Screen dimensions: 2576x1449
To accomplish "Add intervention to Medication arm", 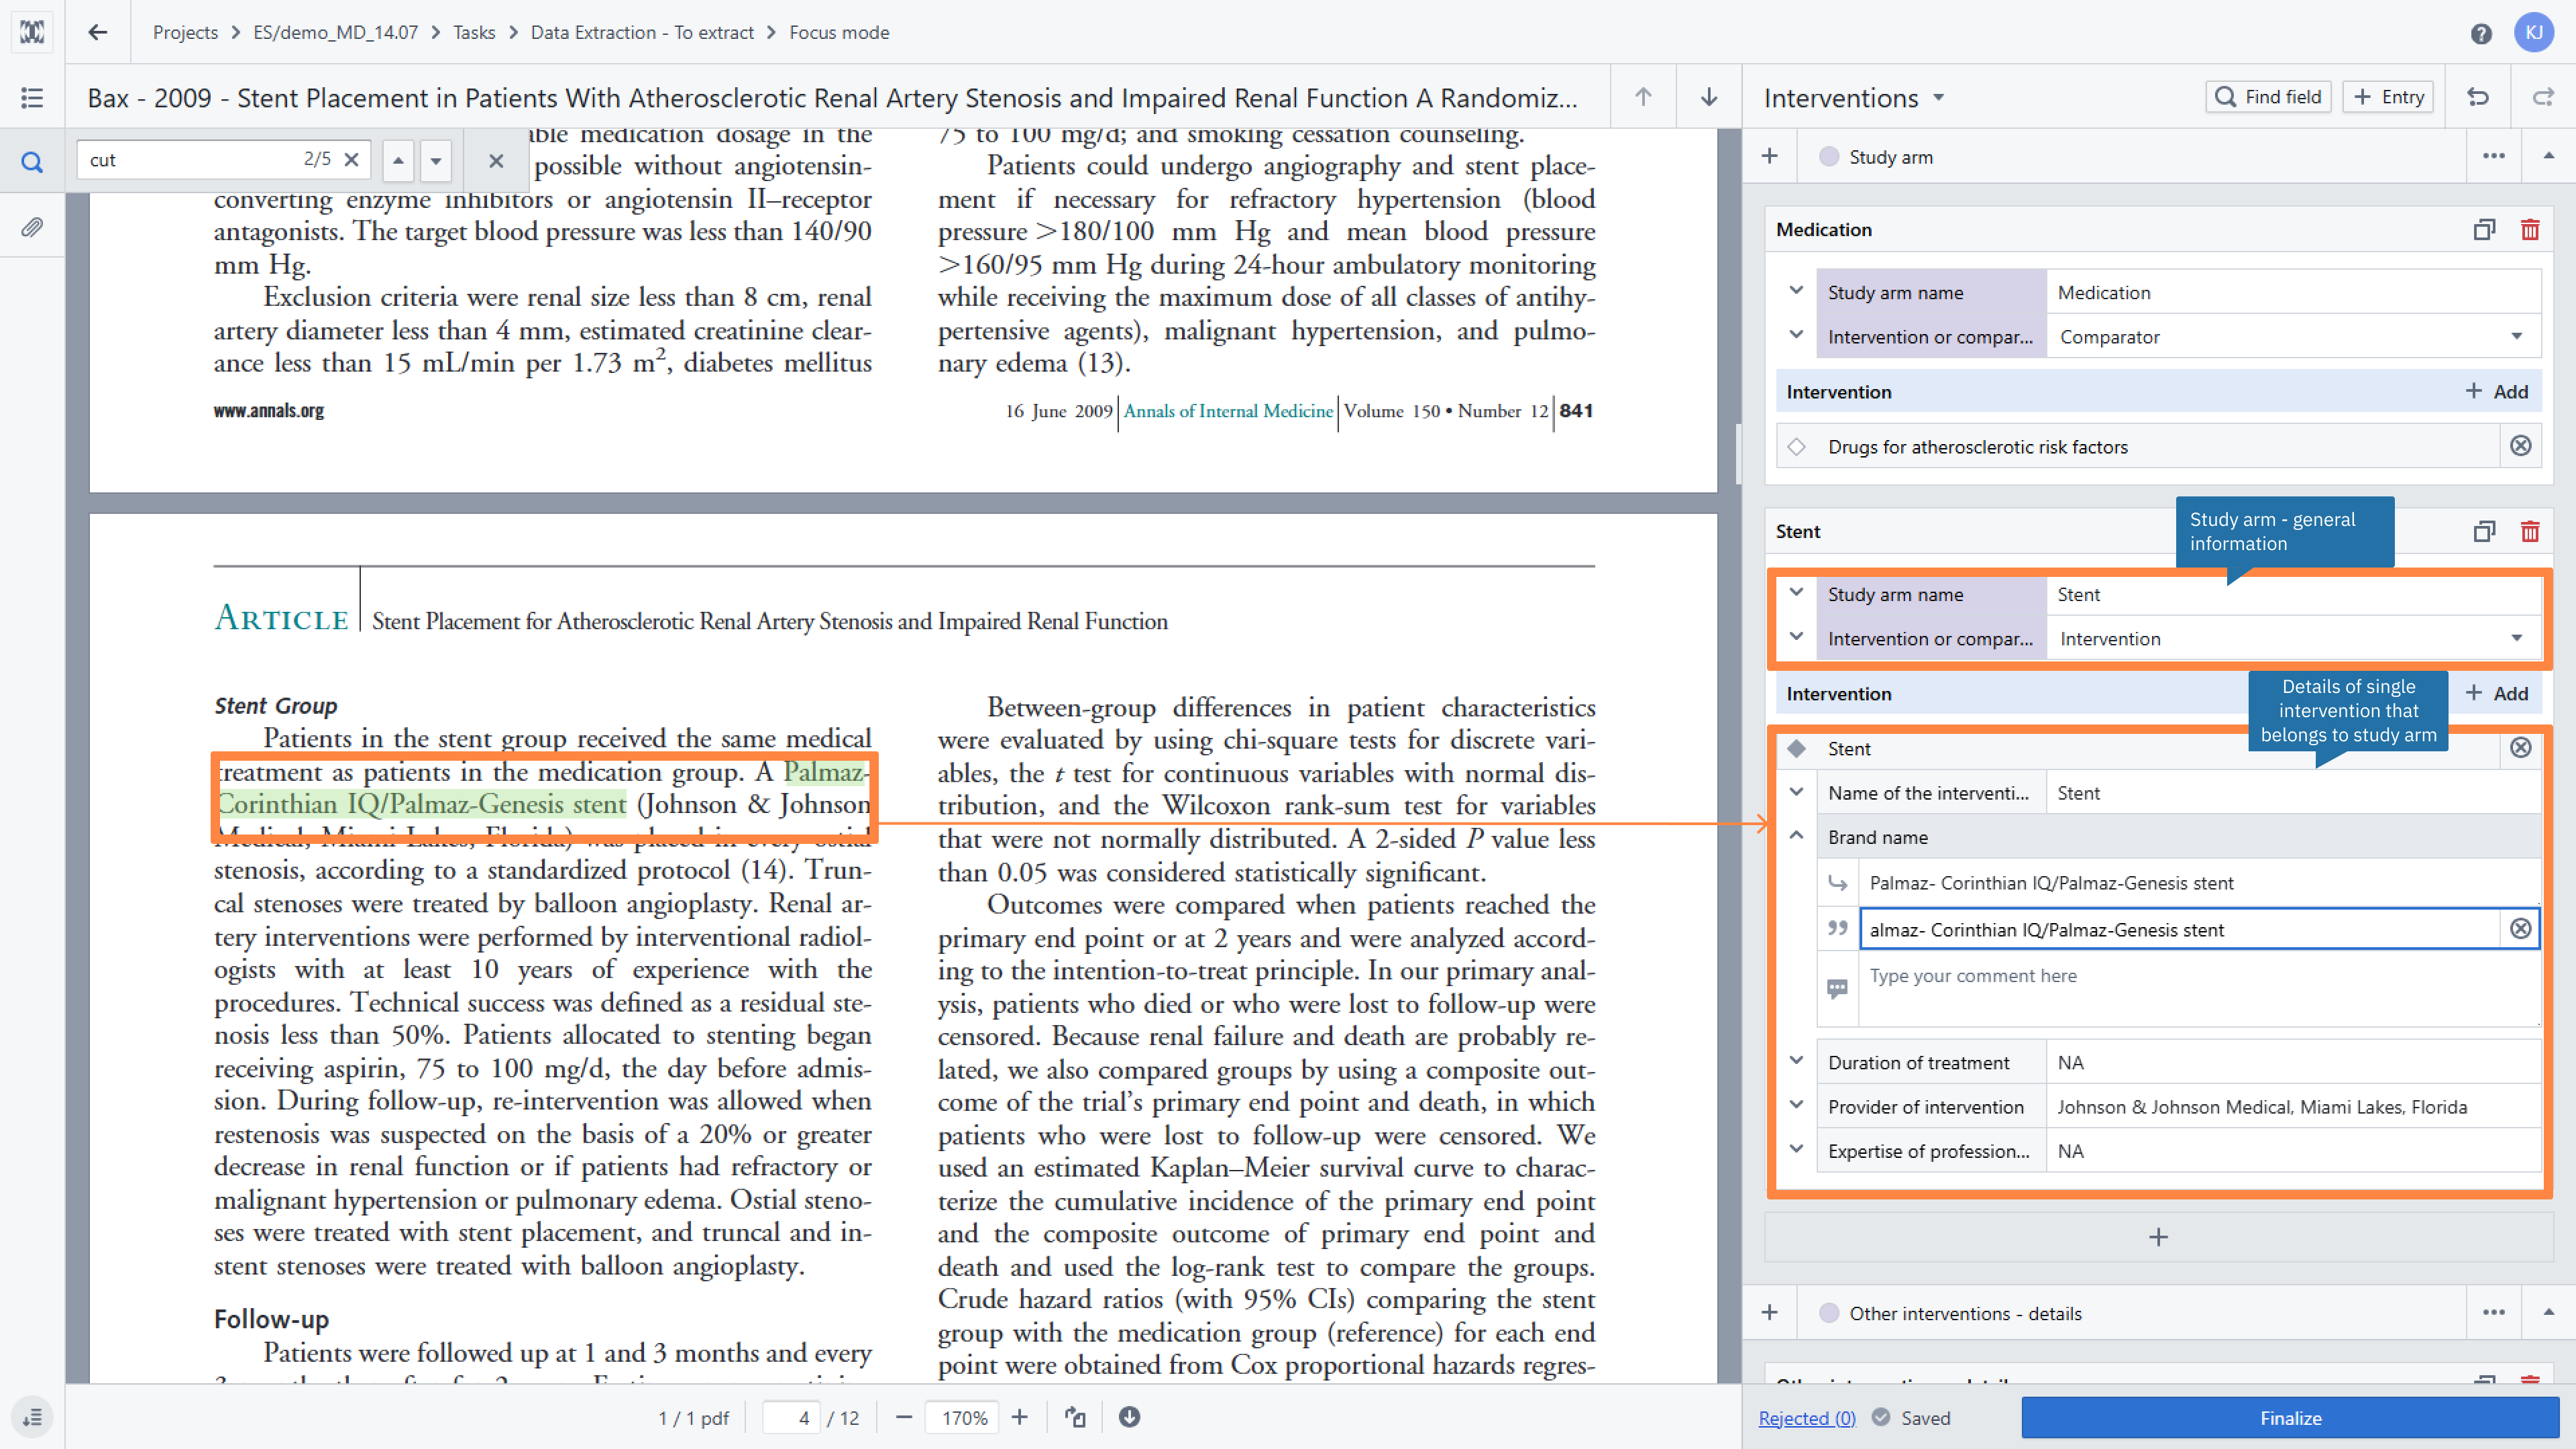I will point(2497,392).
